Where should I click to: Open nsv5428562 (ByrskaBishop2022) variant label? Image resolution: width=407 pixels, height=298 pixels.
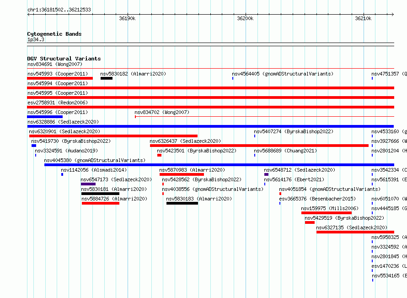(x=202, y=179)
